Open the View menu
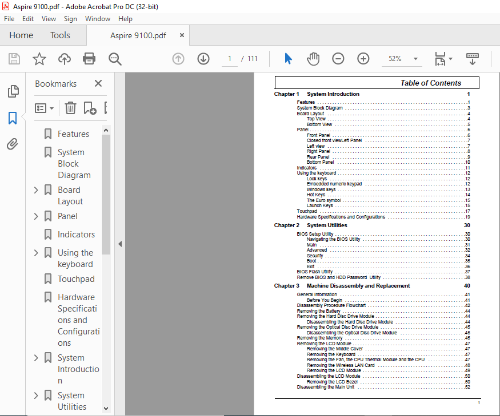This screenshot has height=416, width=500. pyautogui.click(x=49, y=19)
